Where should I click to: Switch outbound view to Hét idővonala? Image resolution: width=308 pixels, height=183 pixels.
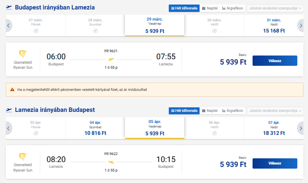pyautogui.click(x=184, y=8)
